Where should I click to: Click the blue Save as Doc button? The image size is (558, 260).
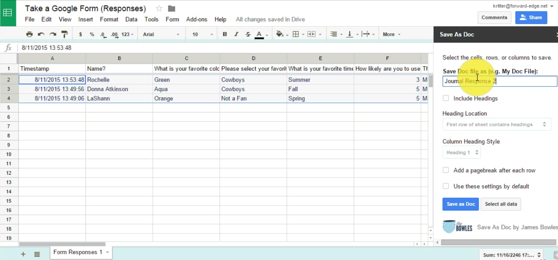(x=461, y=204)
